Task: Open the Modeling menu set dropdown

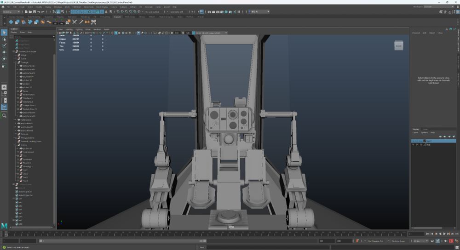Action: tap(12, 11)
